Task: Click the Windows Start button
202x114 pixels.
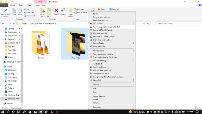Action: point(3,112)
